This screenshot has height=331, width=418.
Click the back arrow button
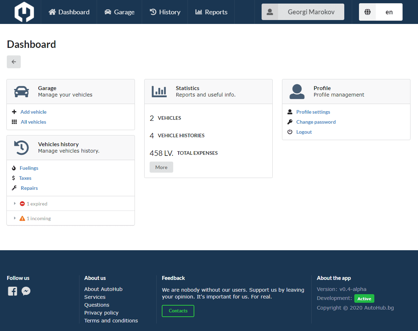click(x=14, y=62)
